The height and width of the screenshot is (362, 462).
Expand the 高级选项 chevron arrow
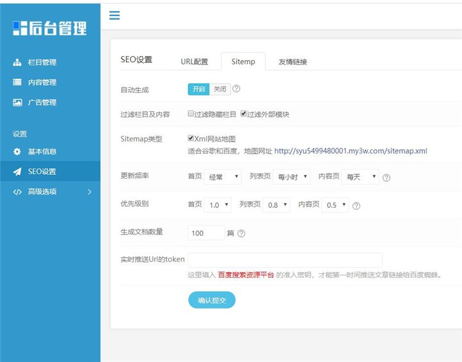coord(89,191)
